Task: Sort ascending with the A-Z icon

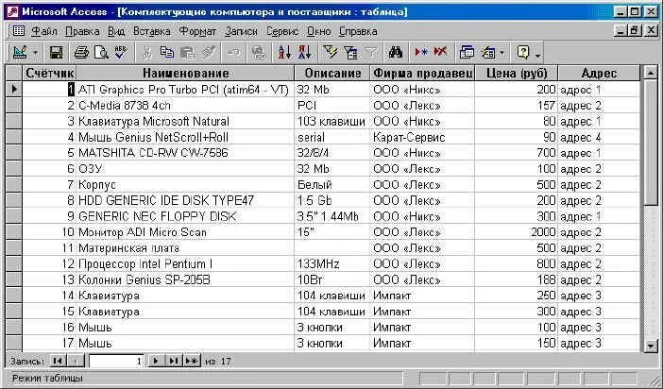Action: [x=284, y=53]
